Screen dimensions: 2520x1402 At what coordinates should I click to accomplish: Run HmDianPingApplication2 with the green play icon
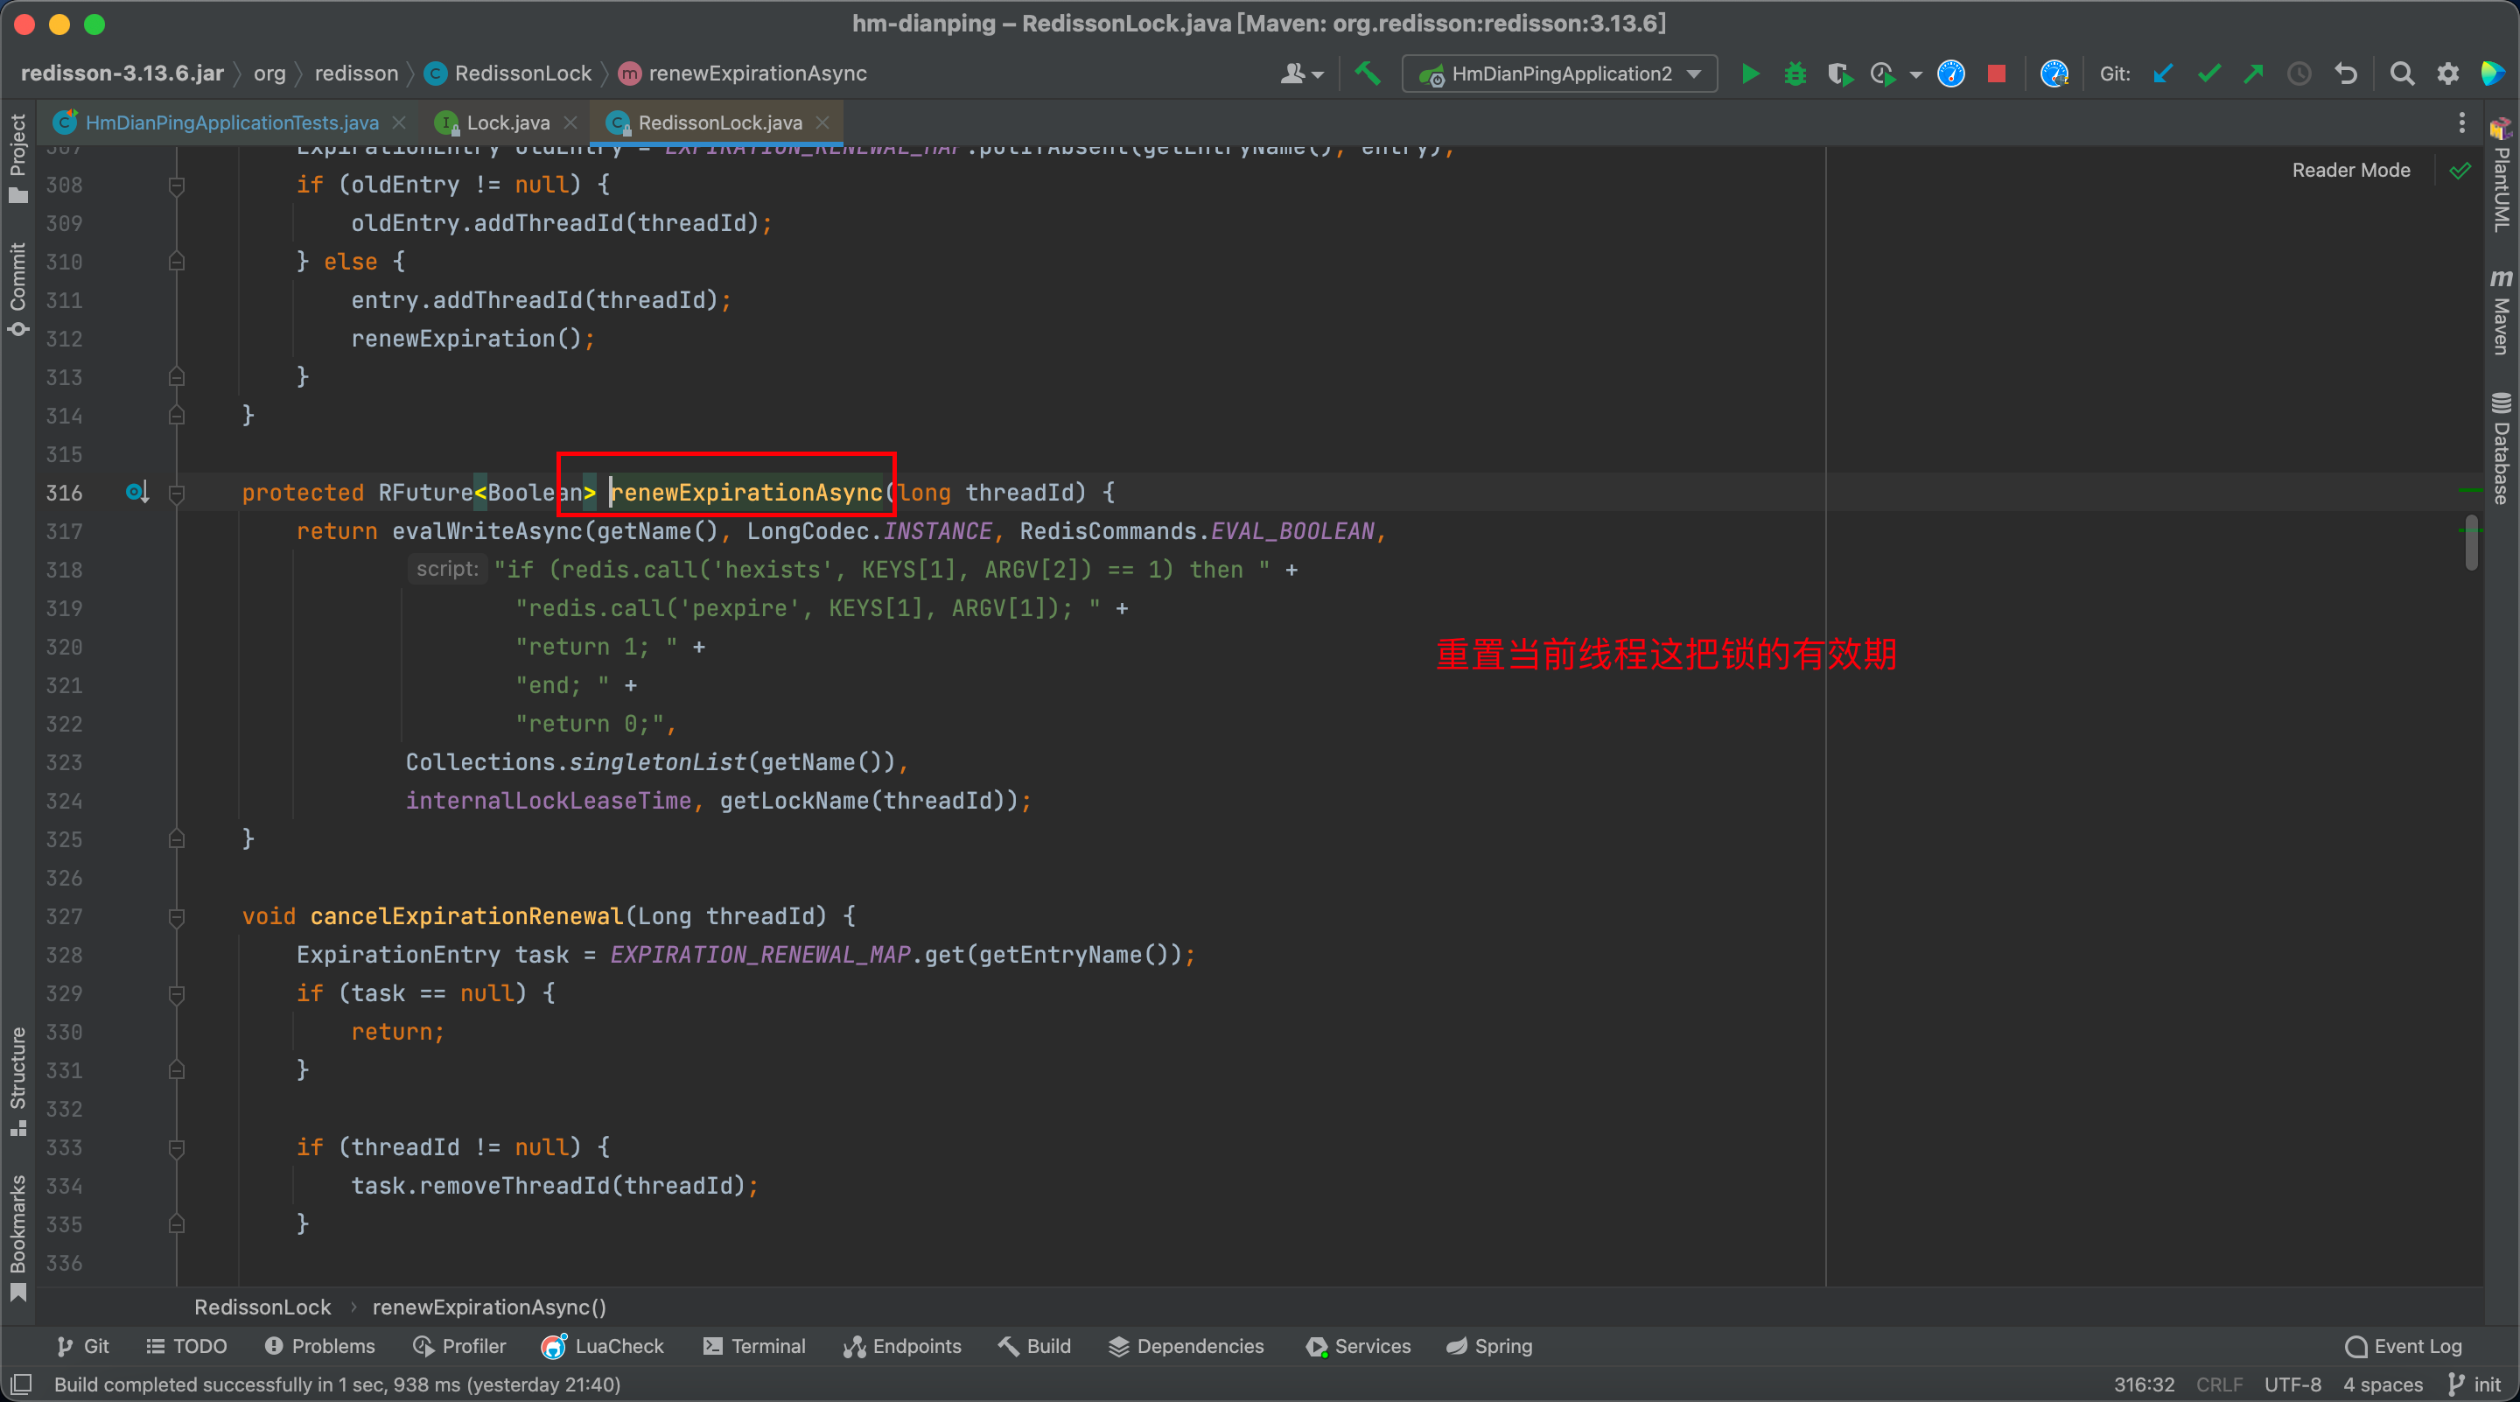pos(1750,74)
